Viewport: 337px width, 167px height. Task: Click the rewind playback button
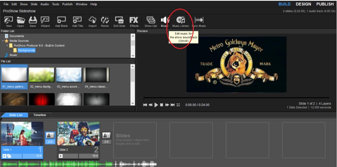[x=151, y=105]
